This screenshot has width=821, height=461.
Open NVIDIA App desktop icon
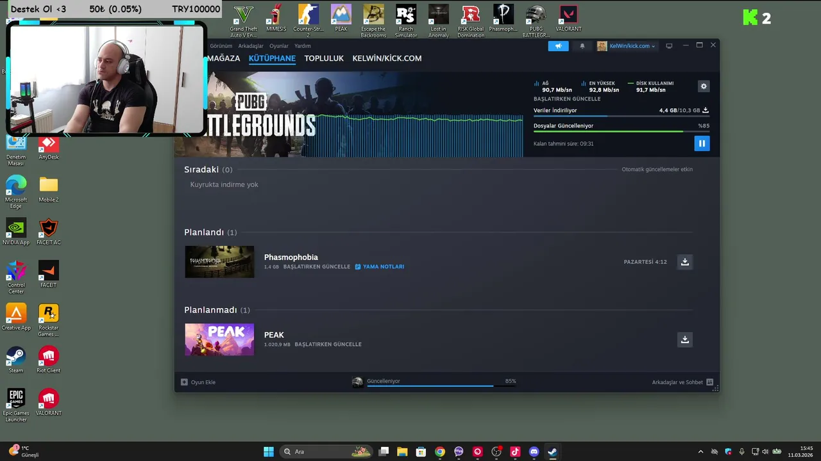click(x=16, y=232)
